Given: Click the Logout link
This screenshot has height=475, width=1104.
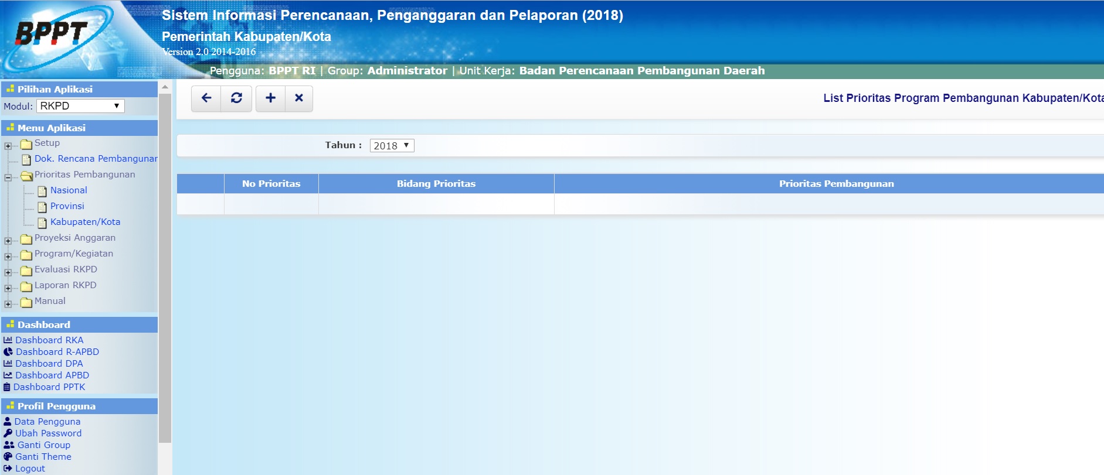Looking at the screenshot, I should [30, 469].
